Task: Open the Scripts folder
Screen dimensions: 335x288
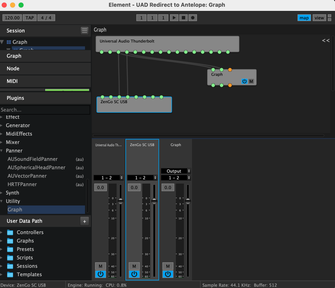Action: coord(25,257)
